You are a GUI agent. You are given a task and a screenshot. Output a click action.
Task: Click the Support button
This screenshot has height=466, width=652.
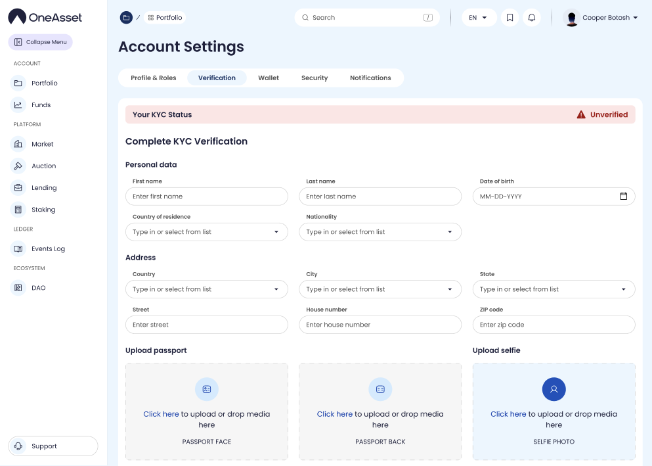(53, 446)
